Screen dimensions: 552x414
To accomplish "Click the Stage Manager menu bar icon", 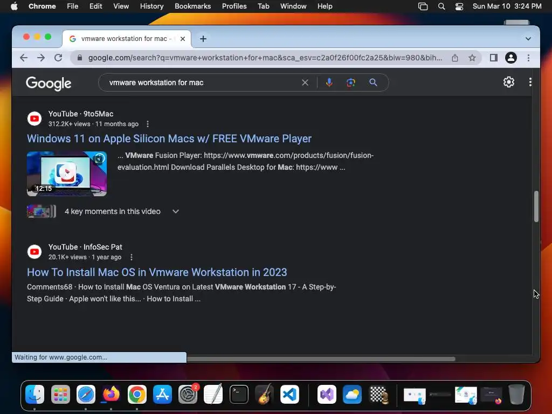I will coord(423,6).
